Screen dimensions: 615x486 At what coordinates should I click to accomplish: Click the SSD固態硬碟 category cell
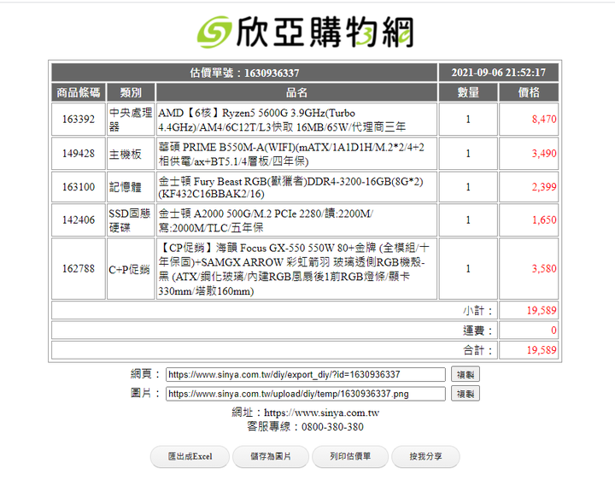click(x=131, y=220)
